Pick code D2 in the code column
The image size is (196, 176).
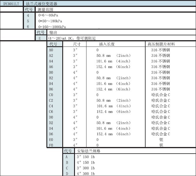tap(51, 123)
